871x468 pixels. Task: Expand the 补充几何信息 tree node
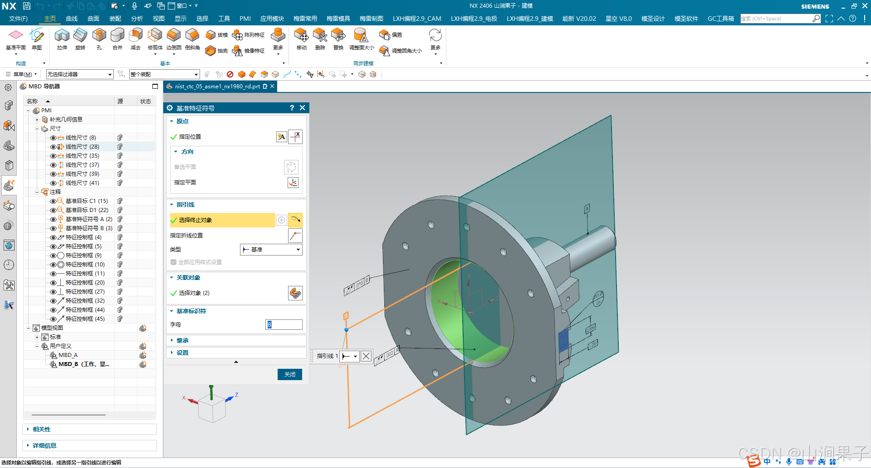pyautogui.click(x=37, y=120)
